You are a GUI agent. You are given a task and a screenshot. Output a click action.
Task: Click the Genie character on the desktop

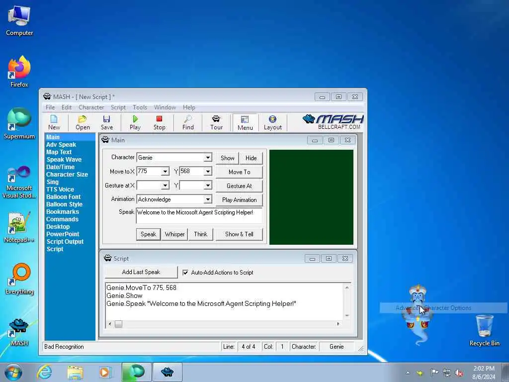(418, 314)
